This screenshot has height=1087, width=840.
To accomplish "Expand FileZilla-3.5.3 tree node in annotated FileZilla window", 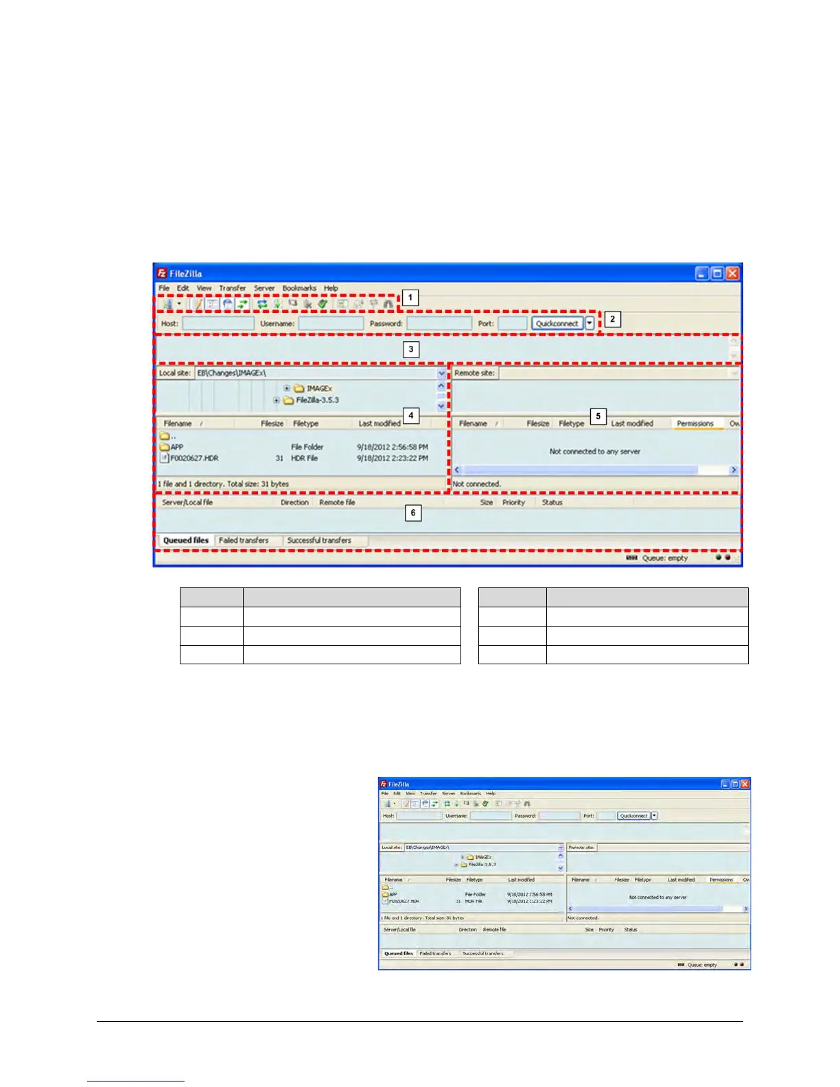I will coord(276,400).
